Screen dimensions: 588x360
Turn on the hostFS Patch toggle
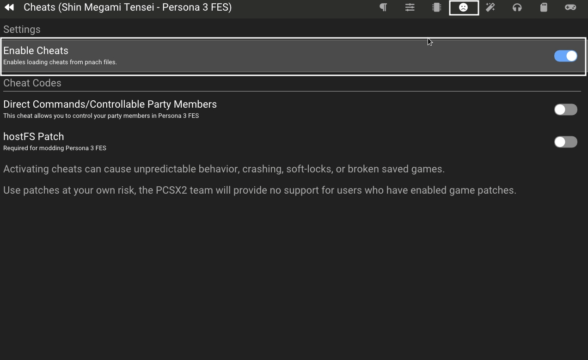pos(565,142)
